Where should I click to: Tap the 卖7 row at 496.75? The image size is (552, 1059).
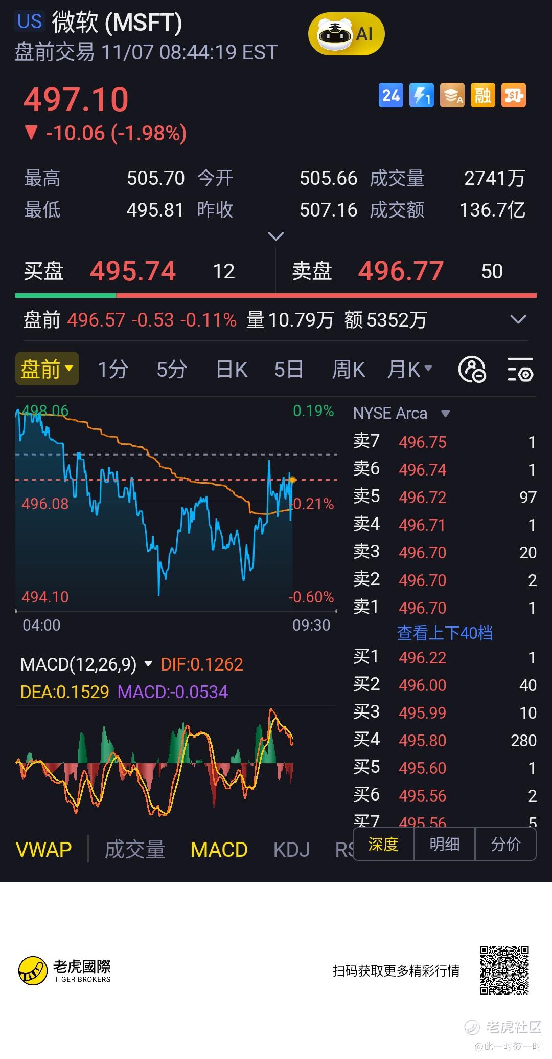[445, 442]
